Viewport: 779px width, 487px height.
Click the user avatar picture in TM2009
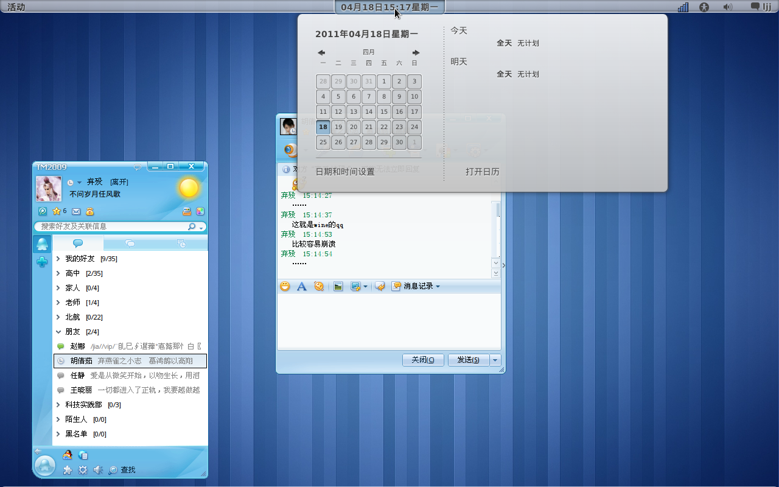49,189
